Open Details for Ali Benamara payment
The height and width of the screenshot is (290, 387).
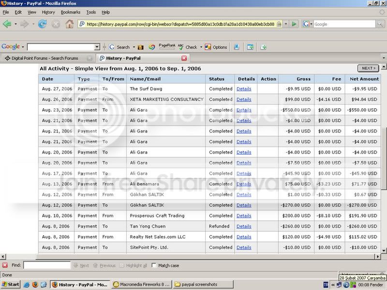tap(244, 184)
